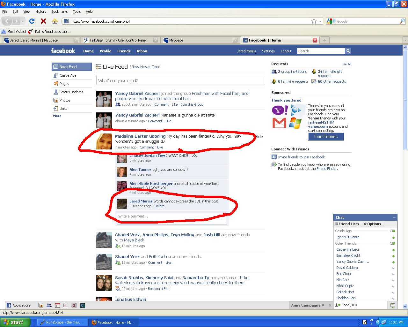Click Logout in the header
Image resolution: width=408 pixels, height=327 pixels.
(x=286, y=51)
